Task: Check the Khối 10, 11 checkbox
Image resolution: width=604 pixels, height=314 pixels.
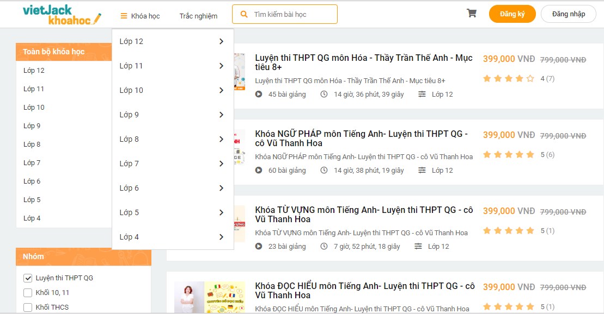Action: tap(28, 292)
